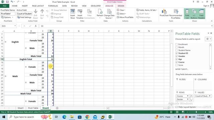Uncheck the Student ID field checkbox

177,53
